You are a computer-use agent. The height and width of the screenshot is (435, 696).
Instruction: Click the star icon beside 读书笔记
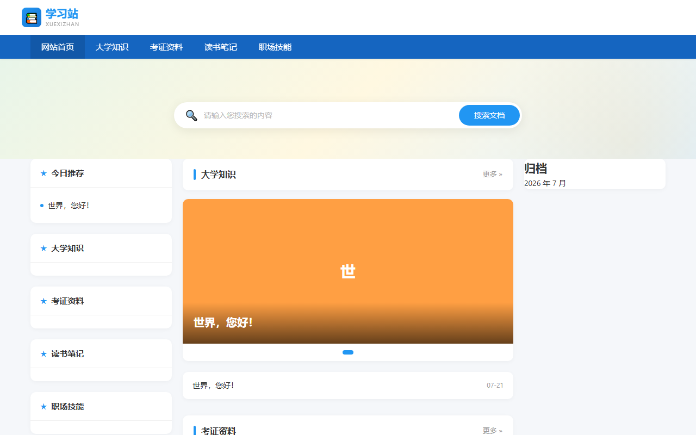pyautogui.click(x=43, y=354)
